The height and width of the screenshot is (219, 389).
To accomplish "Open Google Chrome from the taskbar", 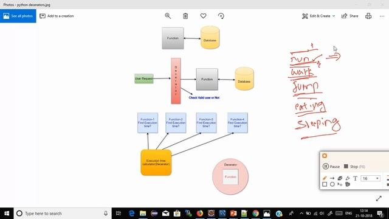I will tap(255, 214).
